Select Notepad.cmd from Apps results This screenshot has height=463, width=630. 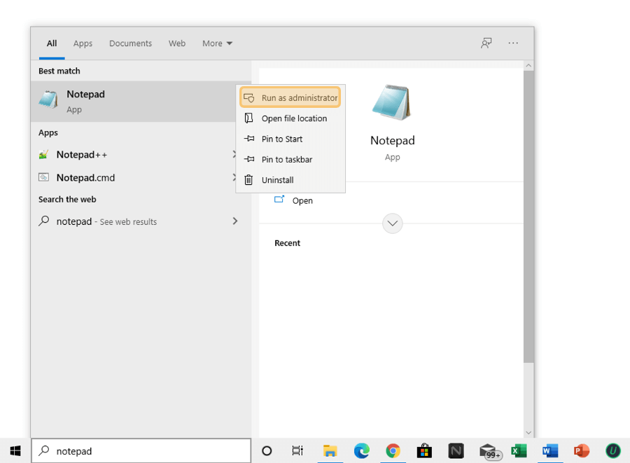tap(133, 177)
